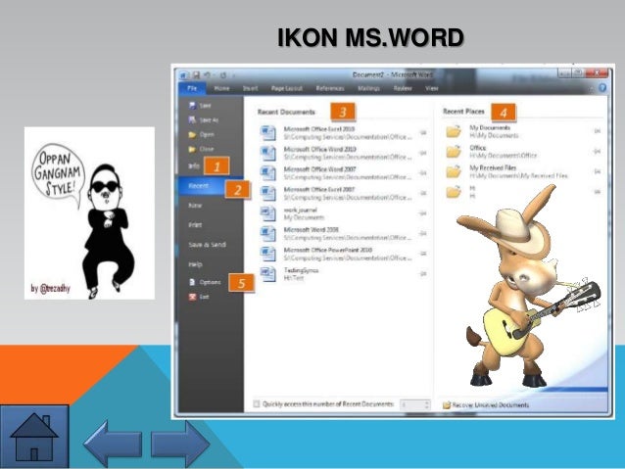Click document icon for Microsoft Office Word 2010

(267, 153)
